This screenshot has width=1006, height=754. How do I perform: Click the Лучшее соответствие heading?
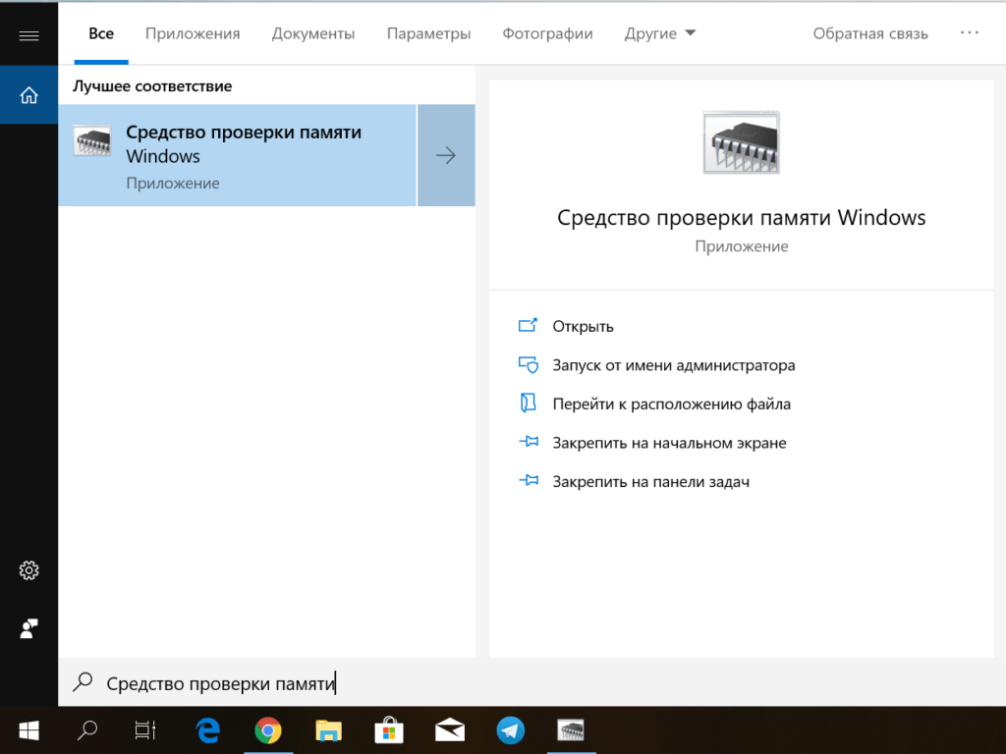[152, 86]
